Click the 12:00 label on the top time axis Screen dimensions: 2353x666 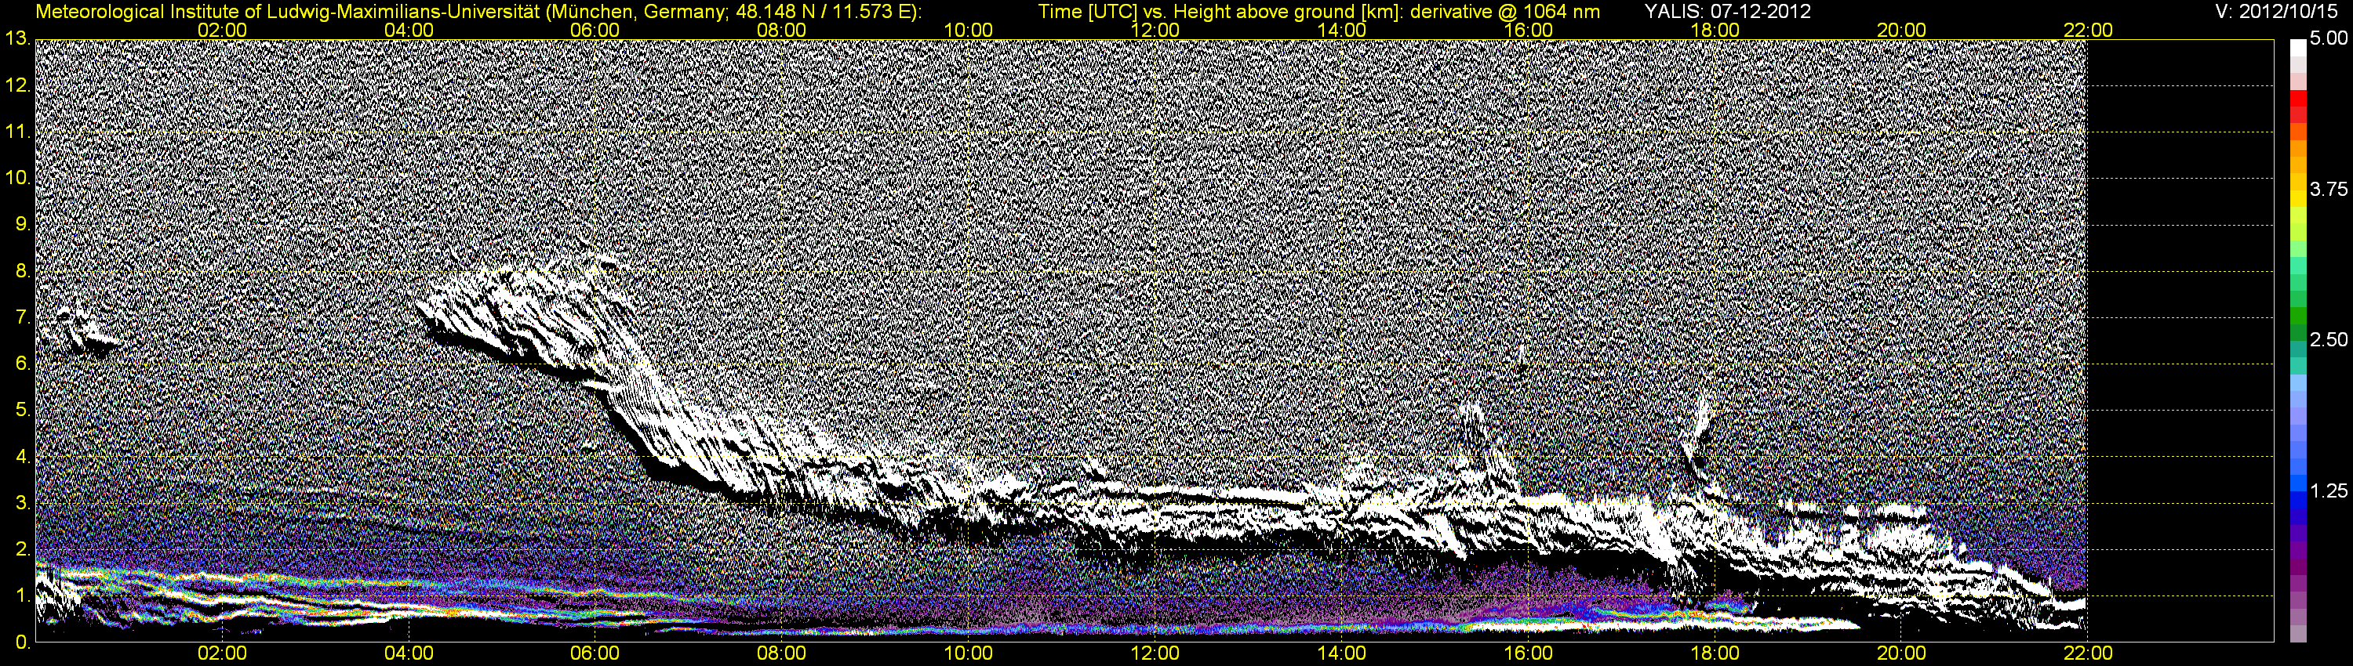1155,30
